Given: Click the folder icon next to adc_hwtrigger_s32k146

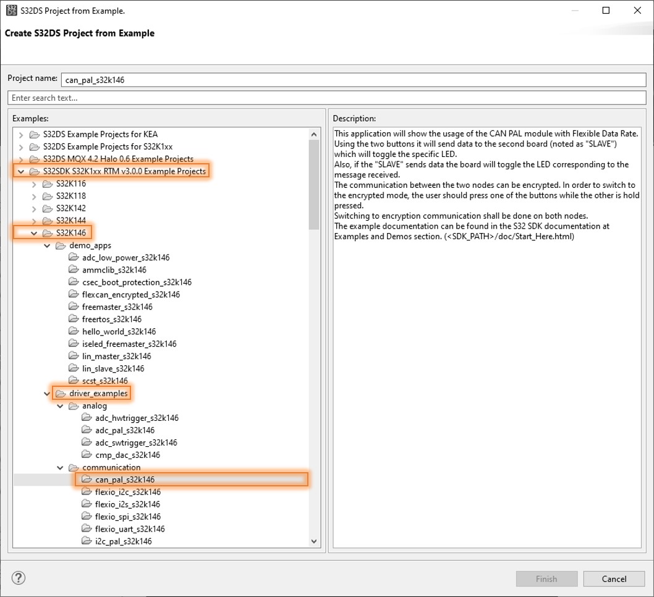Looking at the screenshot, I should click(x=87, y=418).
